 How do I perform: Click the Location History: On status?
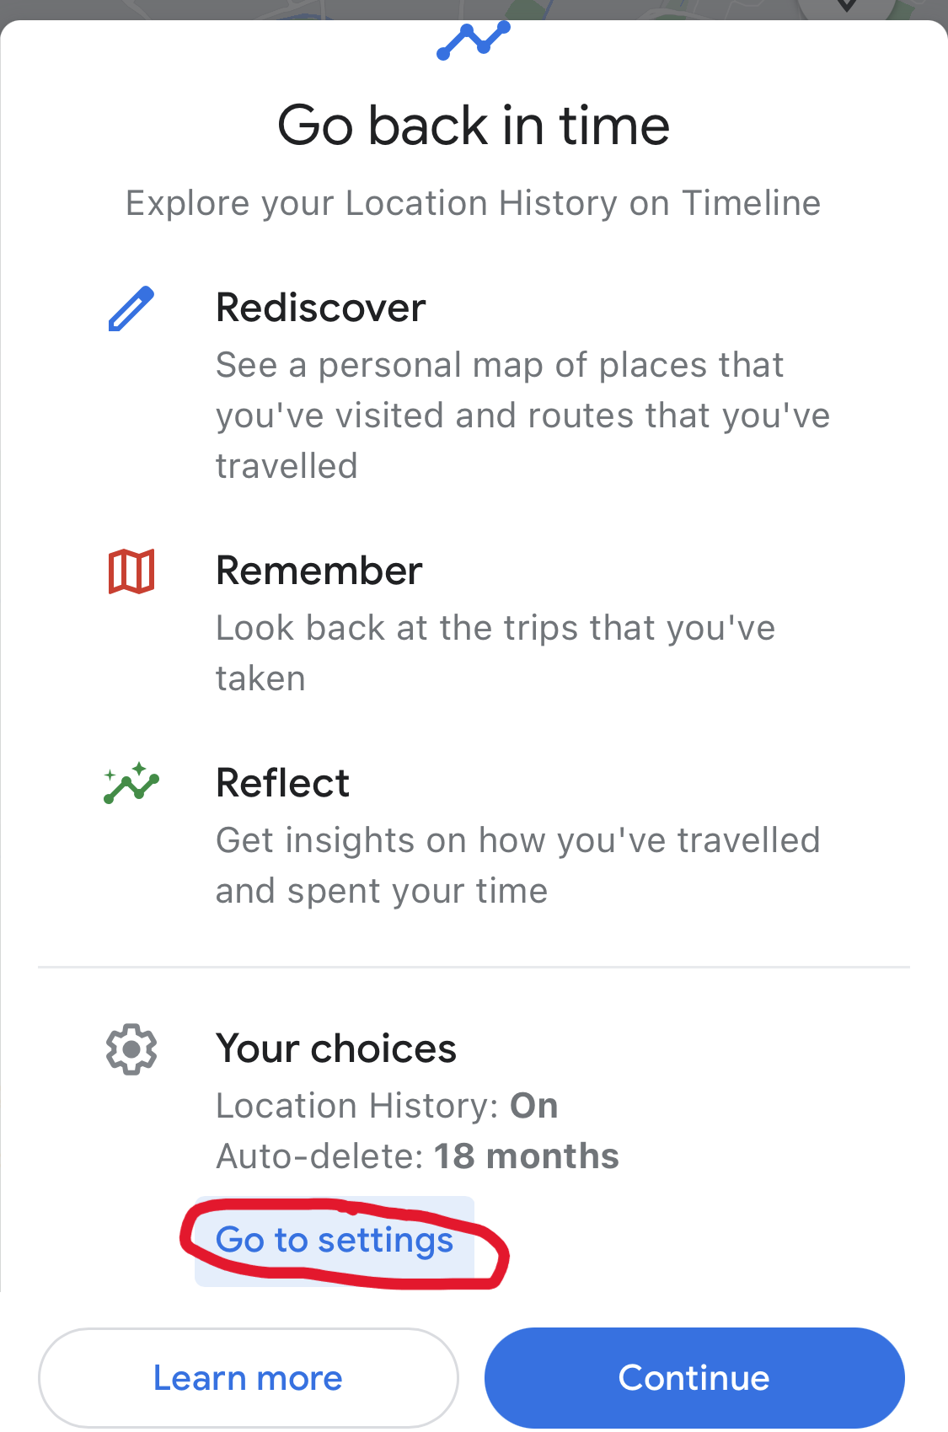click(387, 1106)
